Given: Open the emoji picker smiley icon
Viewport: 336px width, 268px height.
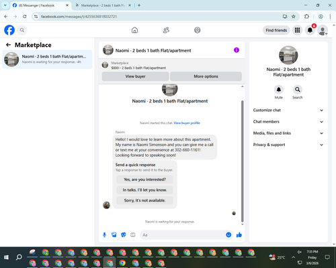Looking at the screenshot, I should coord(228,234).
